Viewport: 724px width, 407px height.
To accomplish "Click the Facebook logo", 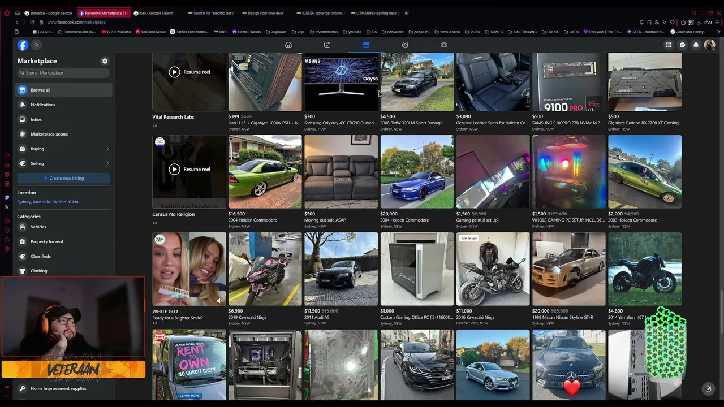I will (x=23, y=45).
